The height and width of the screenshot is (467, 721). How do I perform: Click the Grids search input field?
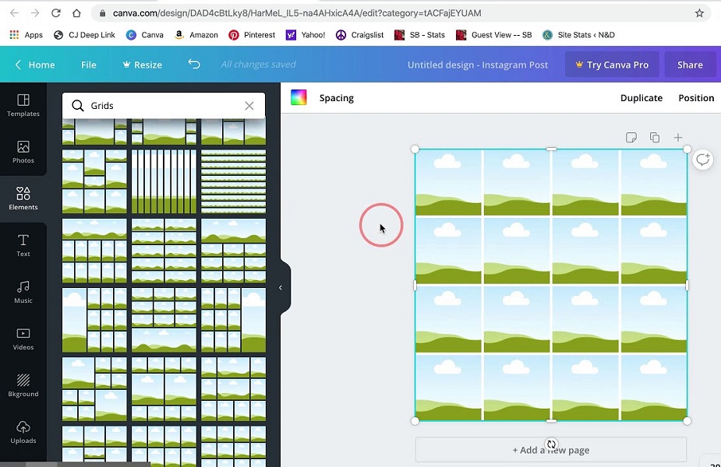point(164,106)
